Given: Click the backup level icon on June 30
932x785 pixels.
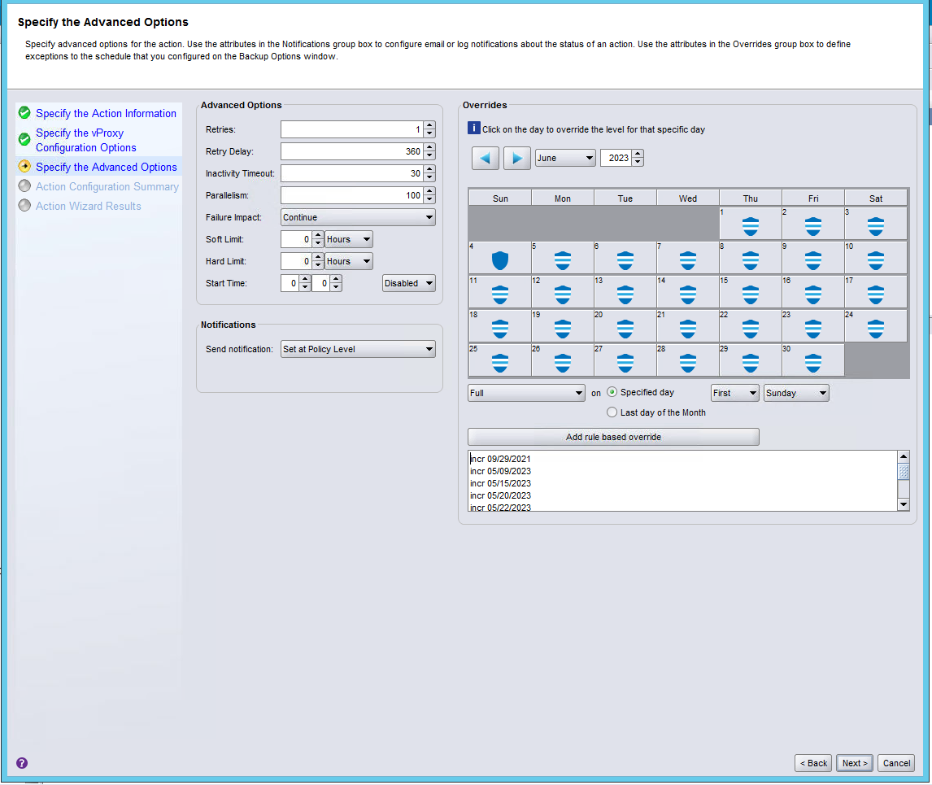Looking at the screenshot, I should (813, 363).
